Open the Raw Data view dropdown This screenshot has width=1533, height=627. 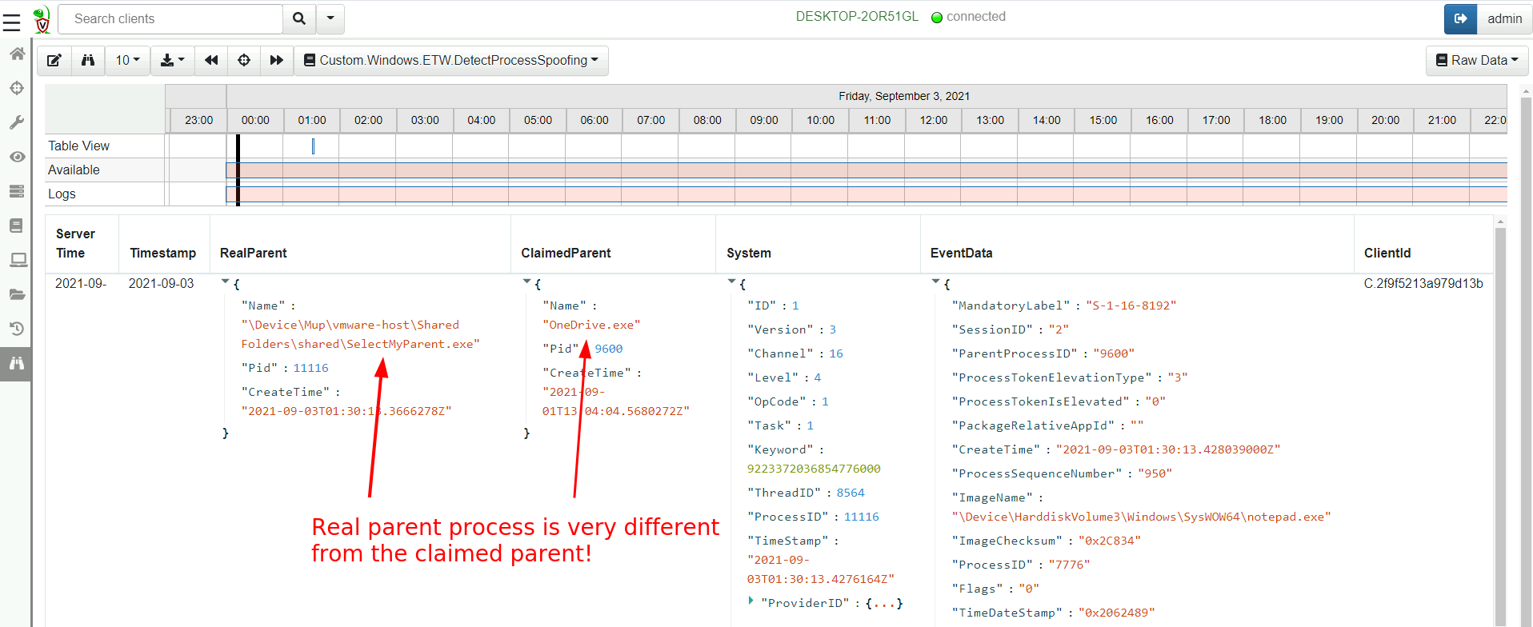(x=1477, y=61)
